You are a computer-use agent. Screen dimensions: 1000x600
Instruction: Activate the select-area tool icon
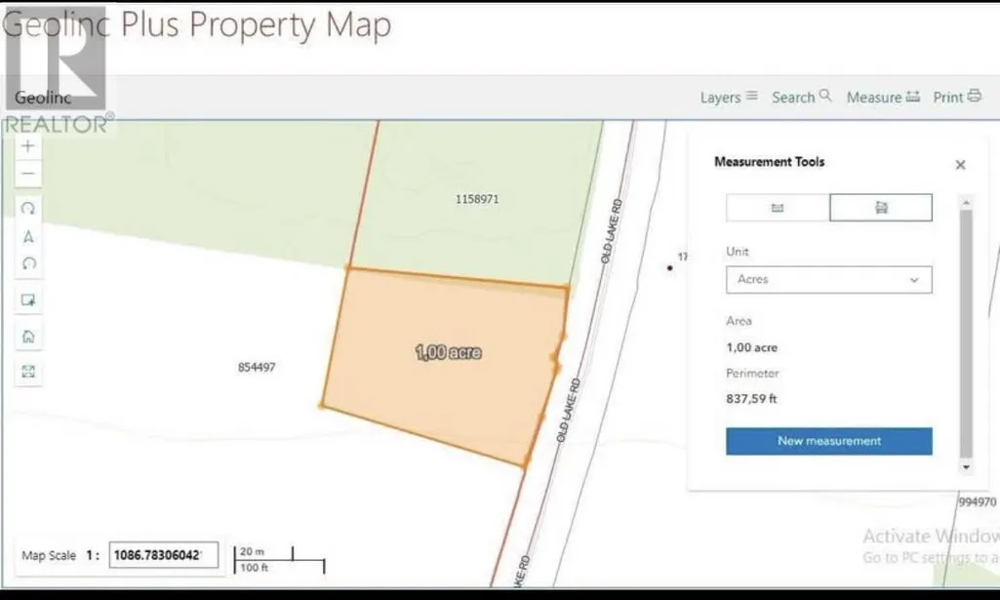click(28, 300)
